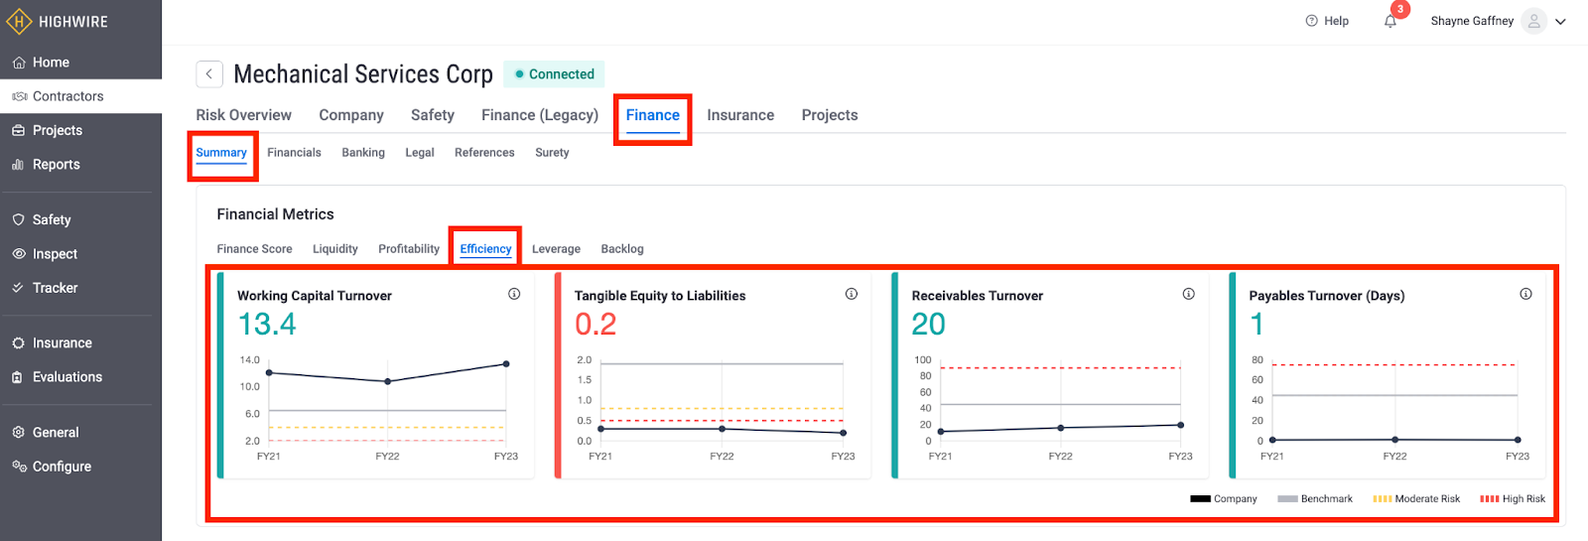Select the Liquidity metrics tab
The height and width of the screenshot is (541, 1588).
tap(334, 249)
